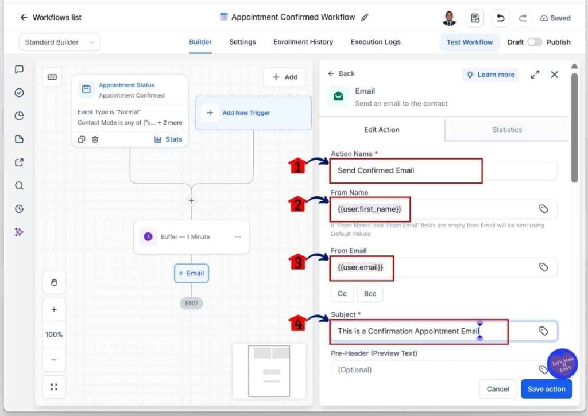Fit workflow to screen icon
Viewport: 588px width, 416px height.
54,387
